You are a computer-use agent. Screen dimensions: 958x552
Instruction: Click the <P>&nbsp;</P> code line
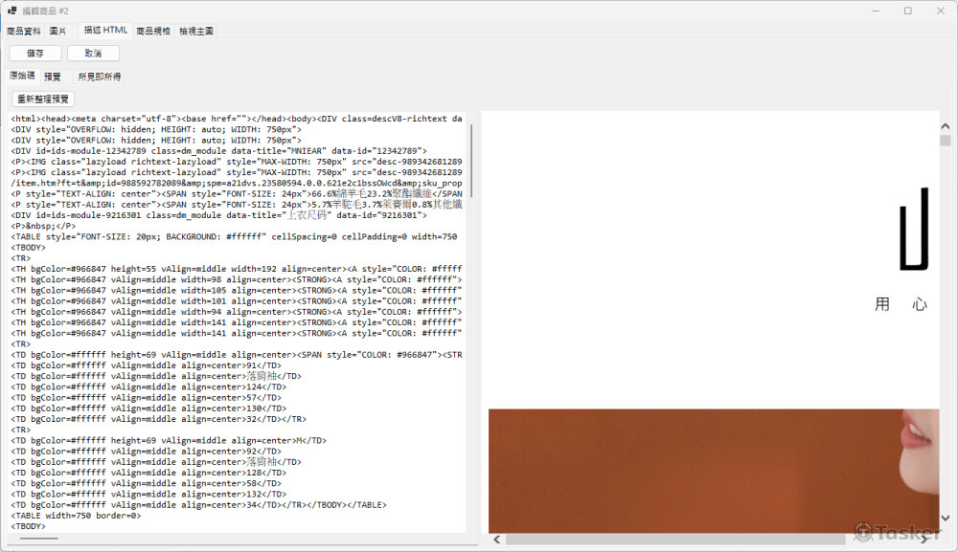coord(43,227)
